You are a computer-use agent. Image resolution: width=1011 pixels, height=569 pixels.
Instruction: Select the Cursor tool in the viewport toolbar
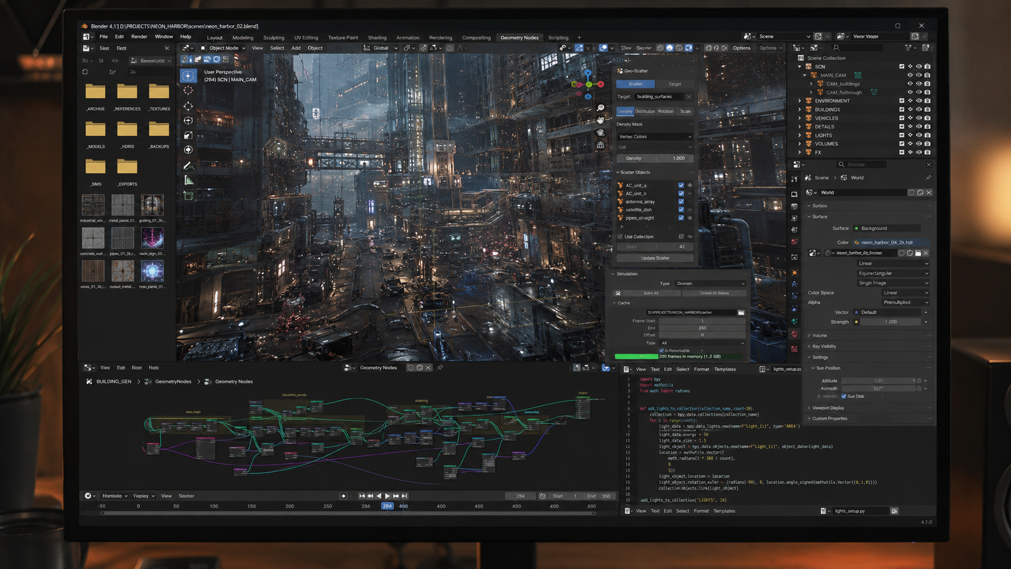click(x=188, y=91)
